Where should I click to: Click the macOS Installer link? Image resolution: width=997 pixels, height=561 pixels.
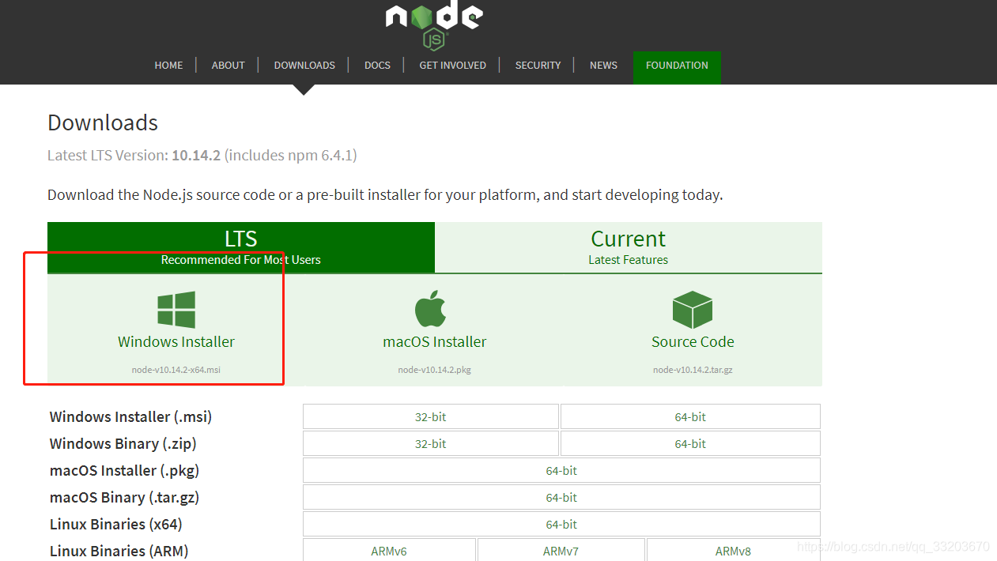[x=434, y=341]
